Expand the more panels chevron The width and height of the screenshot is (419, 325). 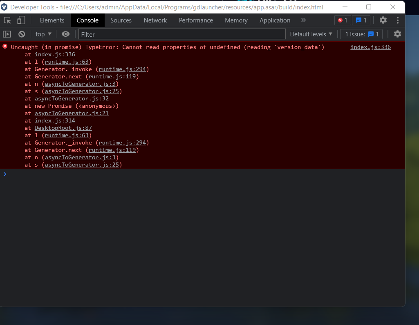pyautogui.click(x=303, y=20)
